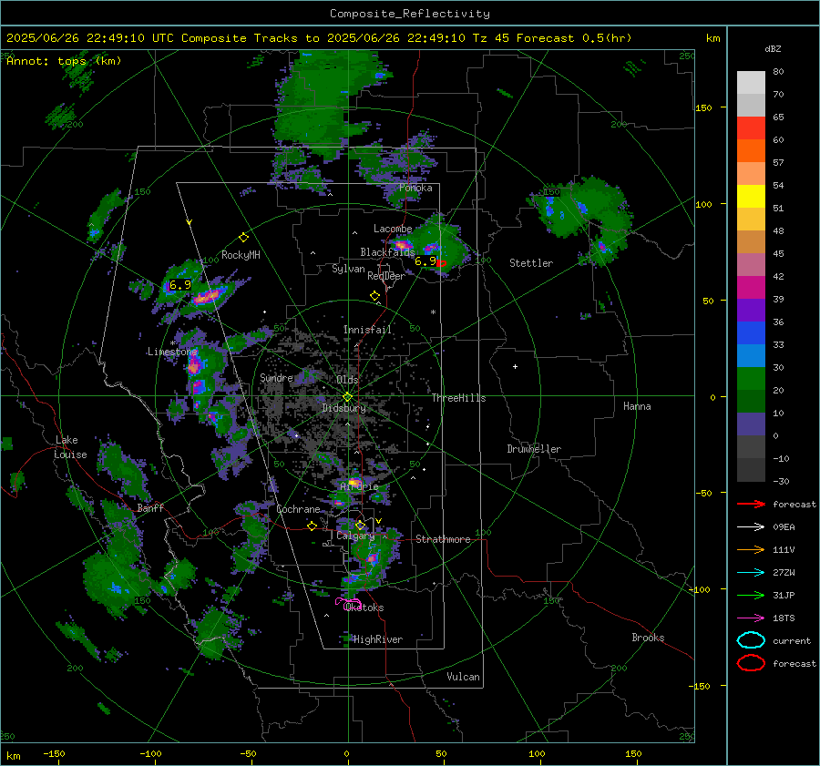
Task: Click the Sylvan label
Action: [348, 269]
